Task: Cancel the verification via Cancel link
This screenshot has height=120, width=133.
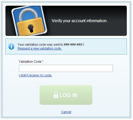Action: [66, 112]
